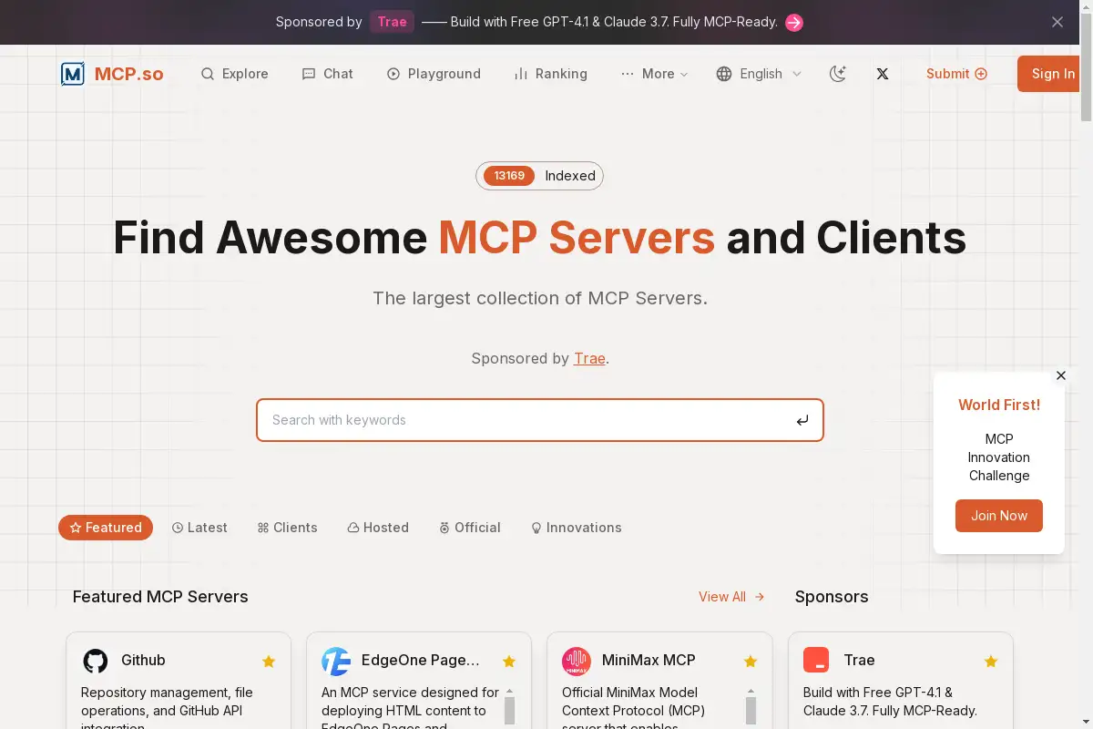Click the 13169 Indexed badge

(539, 176)
